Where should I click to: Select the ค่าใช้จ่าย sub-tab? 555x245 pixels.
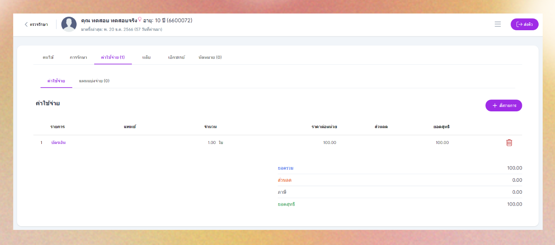click(56, 81)
